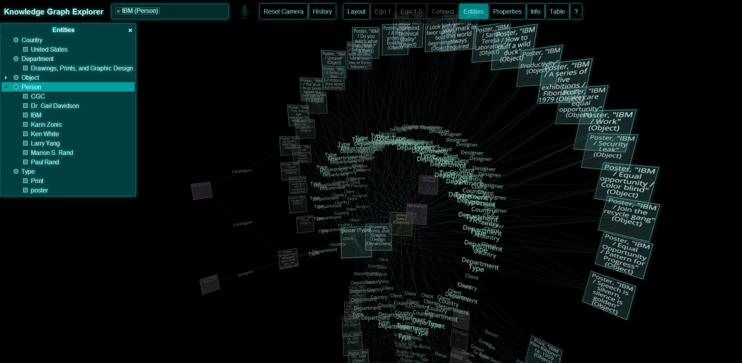Viewport: 742px width, 363px height.
Task: Collapse the Type tree node
Action: tap(6, 171)
